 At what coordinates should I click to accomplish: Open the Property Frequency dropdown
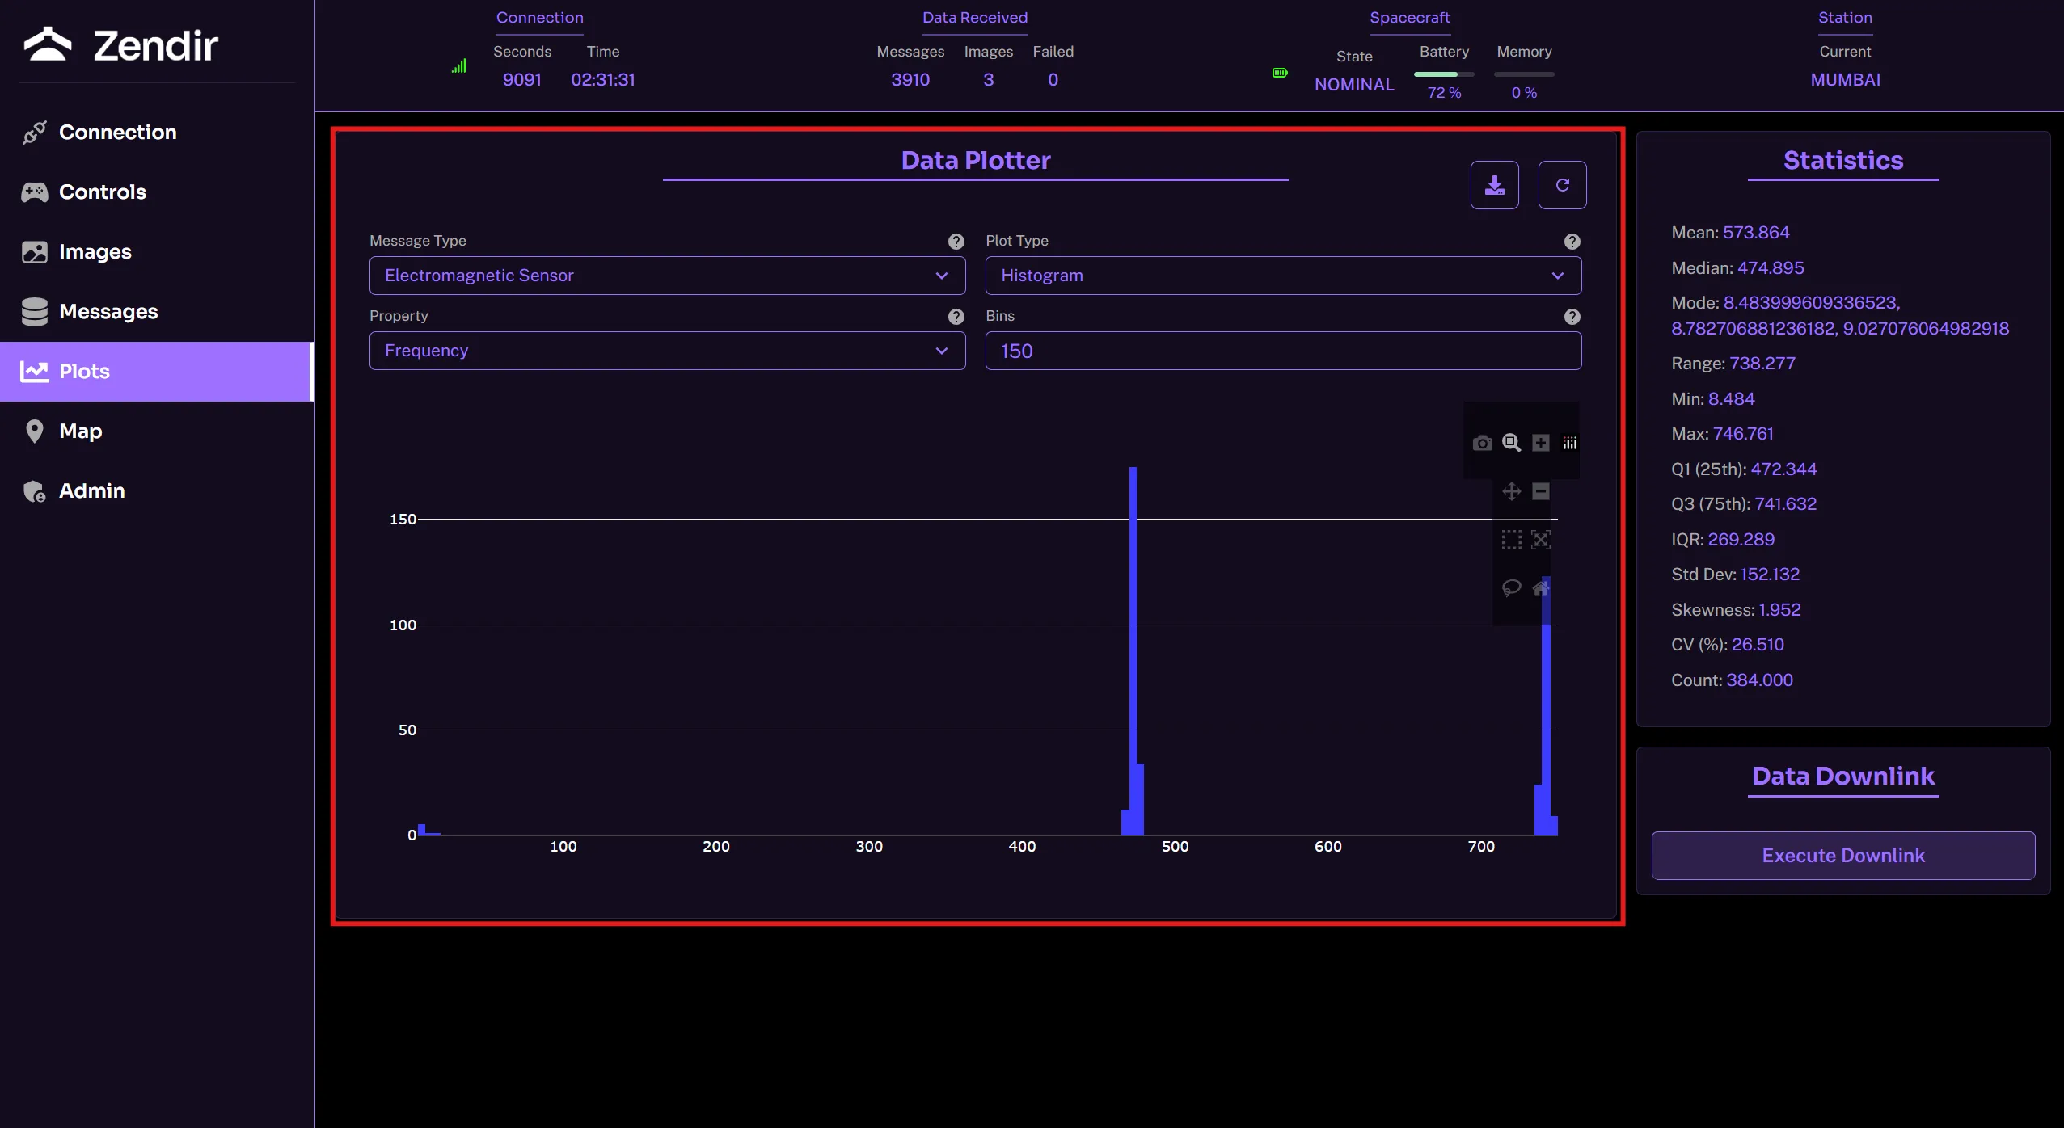click(x=667, y=351)
